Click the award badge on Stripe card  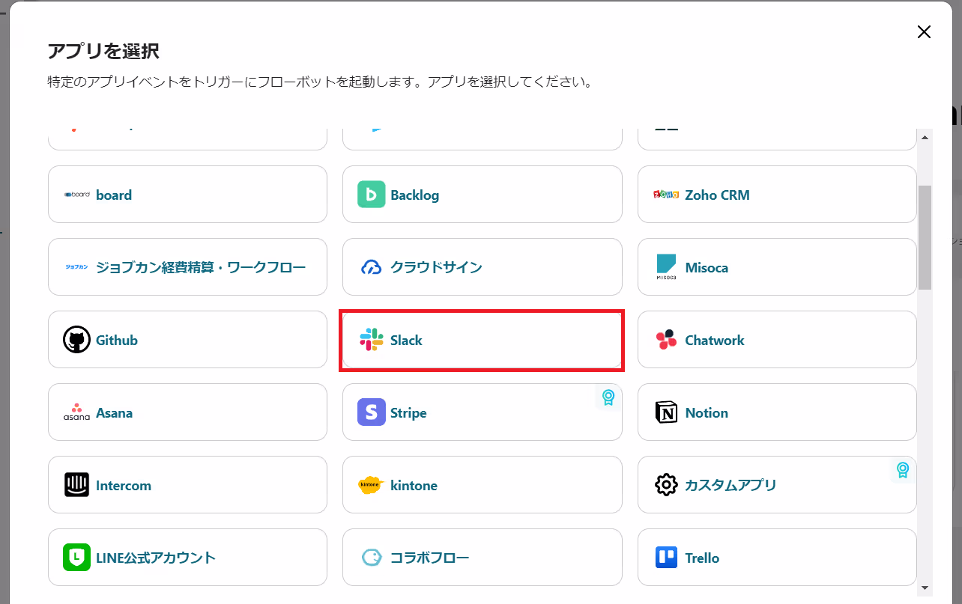[x=608, y=397]
